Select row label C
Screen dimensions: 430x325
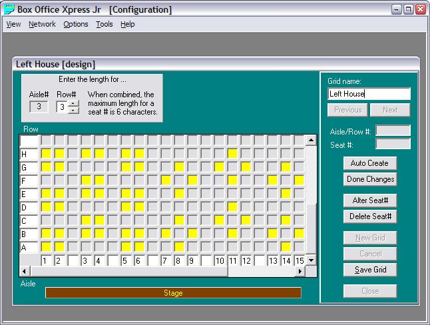click(29, 220)
